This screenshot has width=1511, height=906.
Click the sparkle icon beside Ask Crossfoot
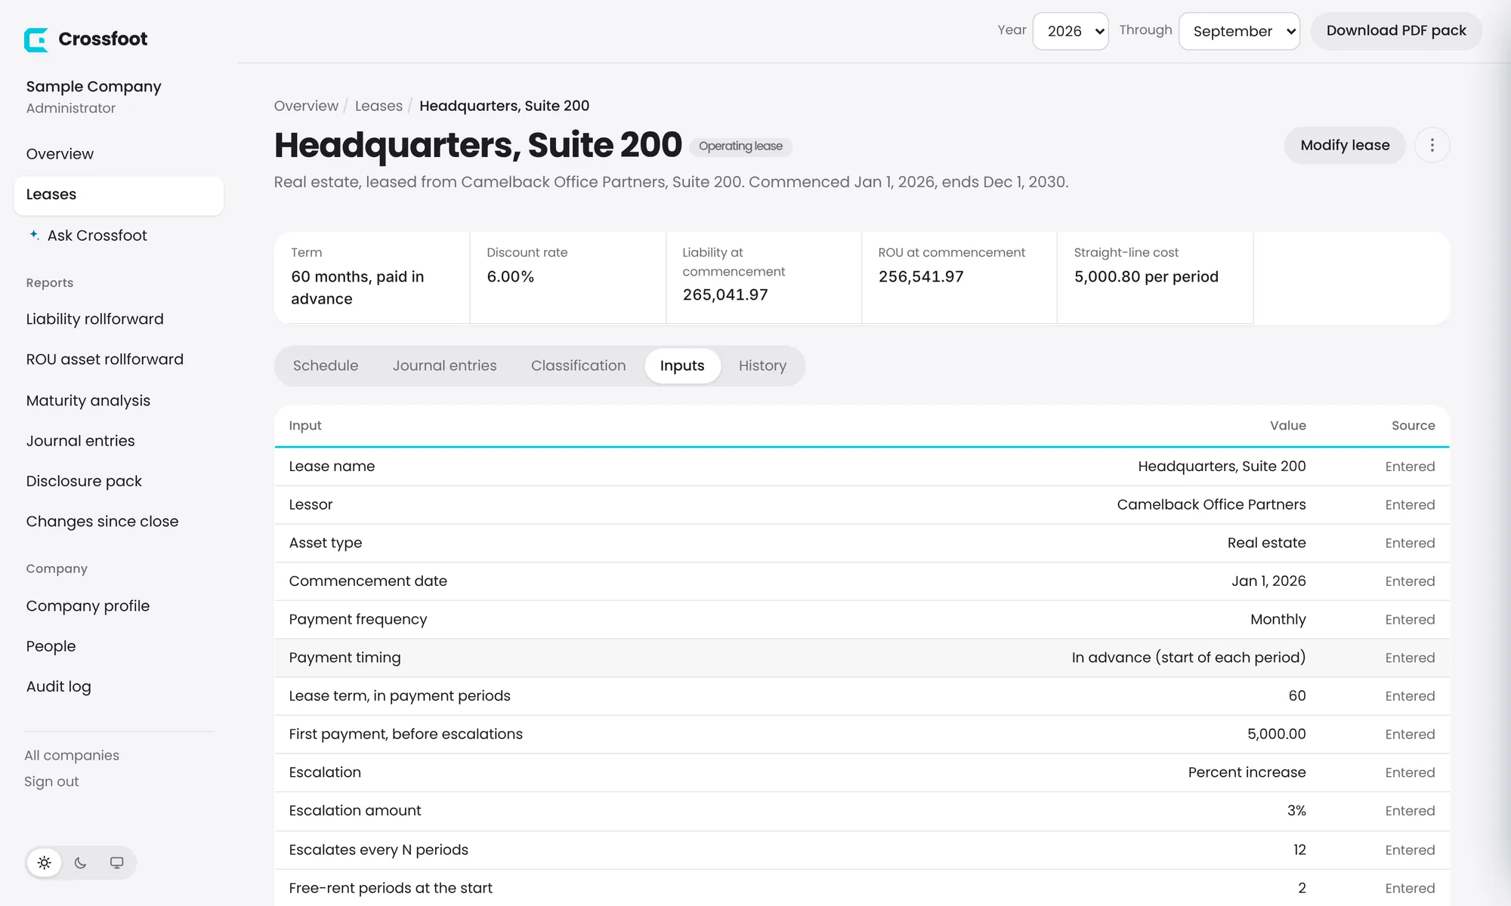point(34,235)
